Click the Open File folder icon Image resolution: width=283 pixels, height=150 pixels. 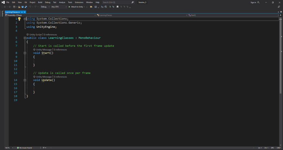[19, 7]
